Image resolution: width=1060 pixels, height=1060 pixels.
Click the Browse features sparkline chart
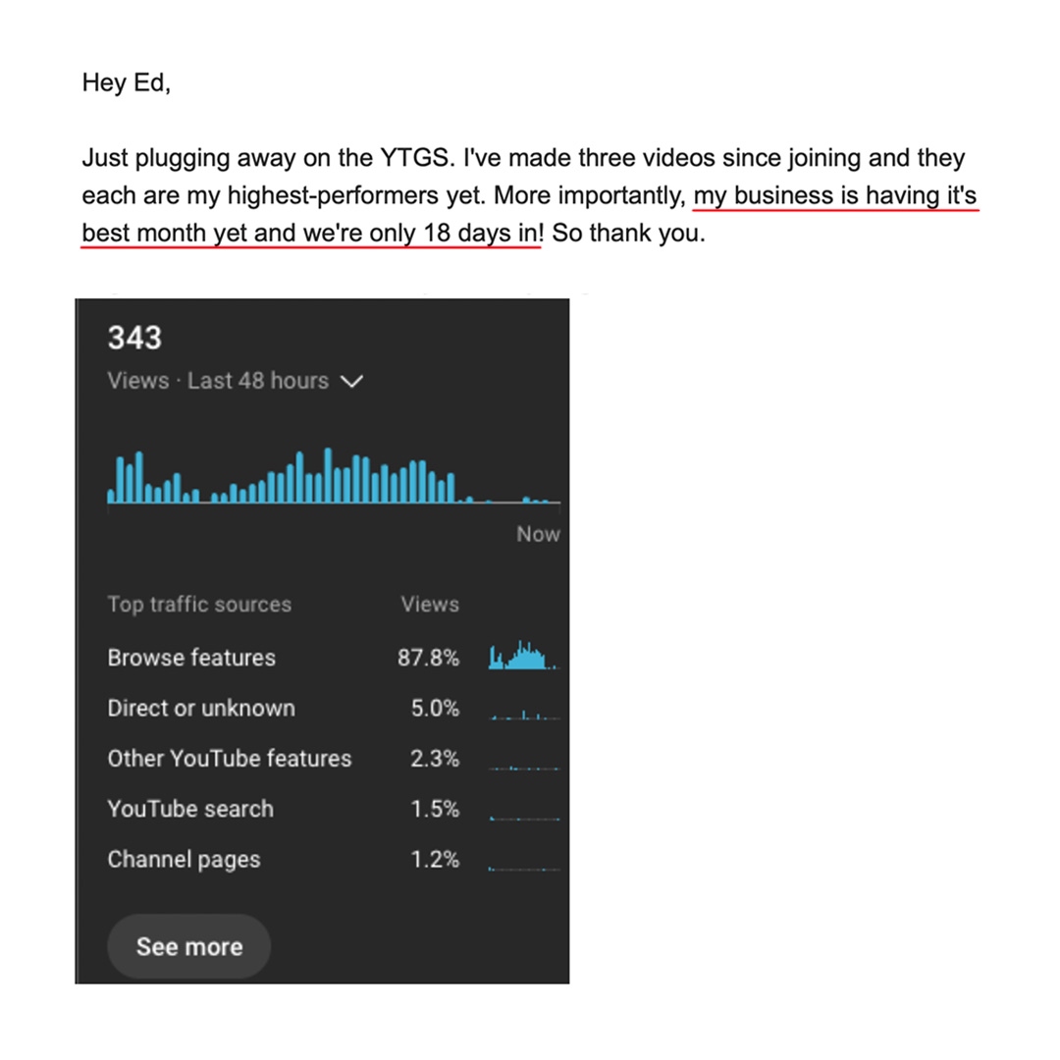(524, 655)
